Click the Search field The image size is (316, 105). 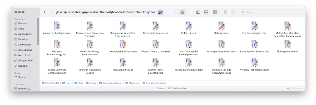click(271, 12)
